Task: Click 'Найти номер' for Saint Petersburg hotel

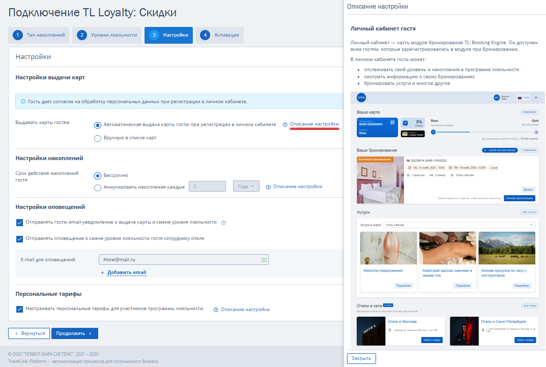Action: coord(525,340)
